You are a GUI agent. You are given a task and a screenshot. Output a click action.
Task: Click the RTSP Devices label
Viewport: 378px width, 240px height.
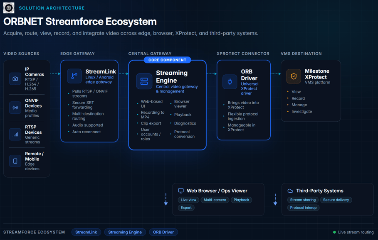coord(33,130)
